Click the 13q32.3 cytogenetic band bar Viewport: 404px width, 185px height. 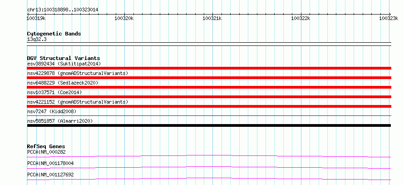[209, 44]
